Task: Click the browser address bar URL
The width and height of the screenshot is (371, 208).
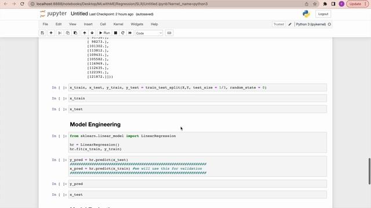Action: pos(122,4)
